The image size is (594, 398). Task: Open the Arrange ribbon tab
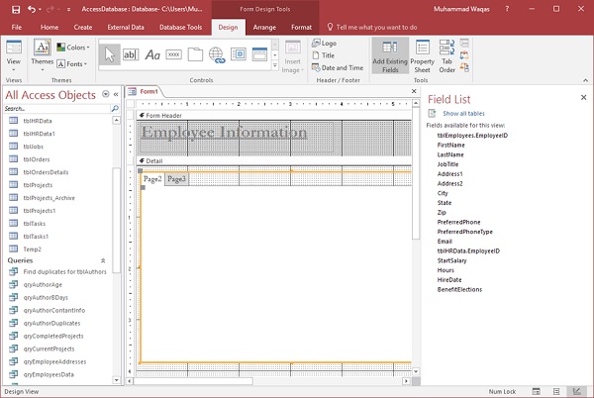click(264, 28)
